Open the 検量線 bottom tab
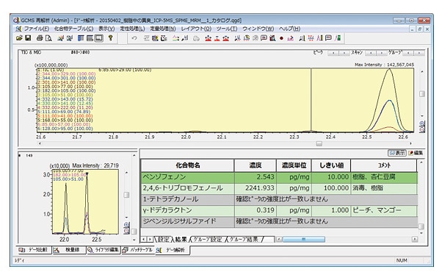The image size is (442, 272). [69, 250]
